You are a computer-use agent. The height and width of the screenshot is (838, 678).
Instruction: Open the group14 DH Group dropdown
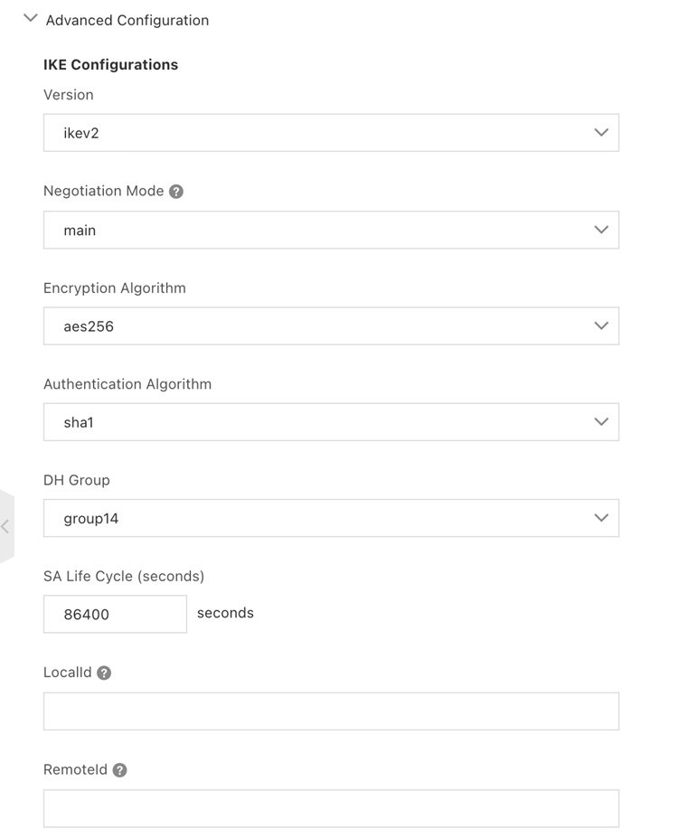click(316, 518)
